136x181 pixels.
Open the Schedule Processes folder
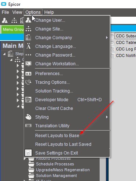point(55,164)
